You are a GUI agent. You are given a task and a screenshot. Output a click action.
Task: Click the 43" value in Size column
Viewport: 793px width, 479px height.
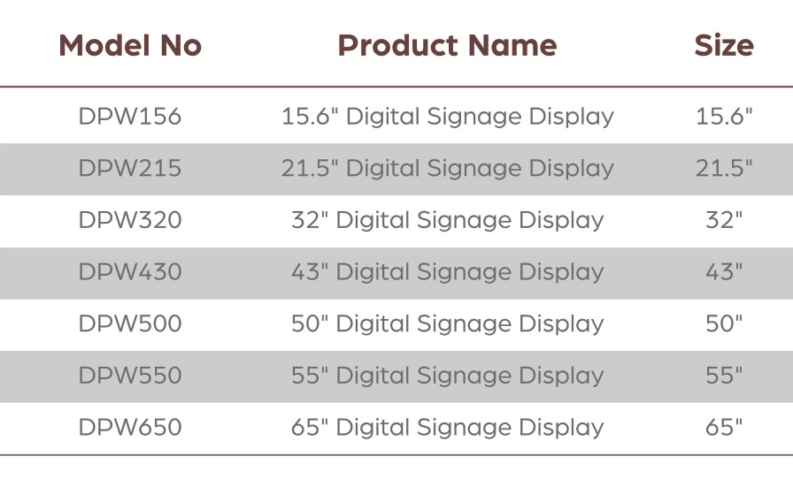[x=723, y=272]
